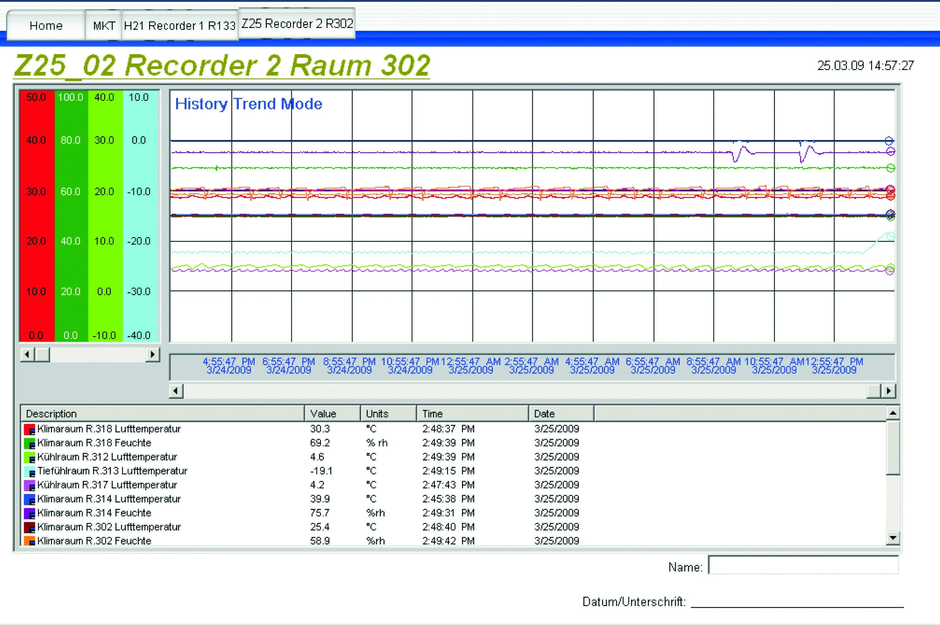Click the orange Klimaraum R.302 Feuchte icon

(30, 541)
